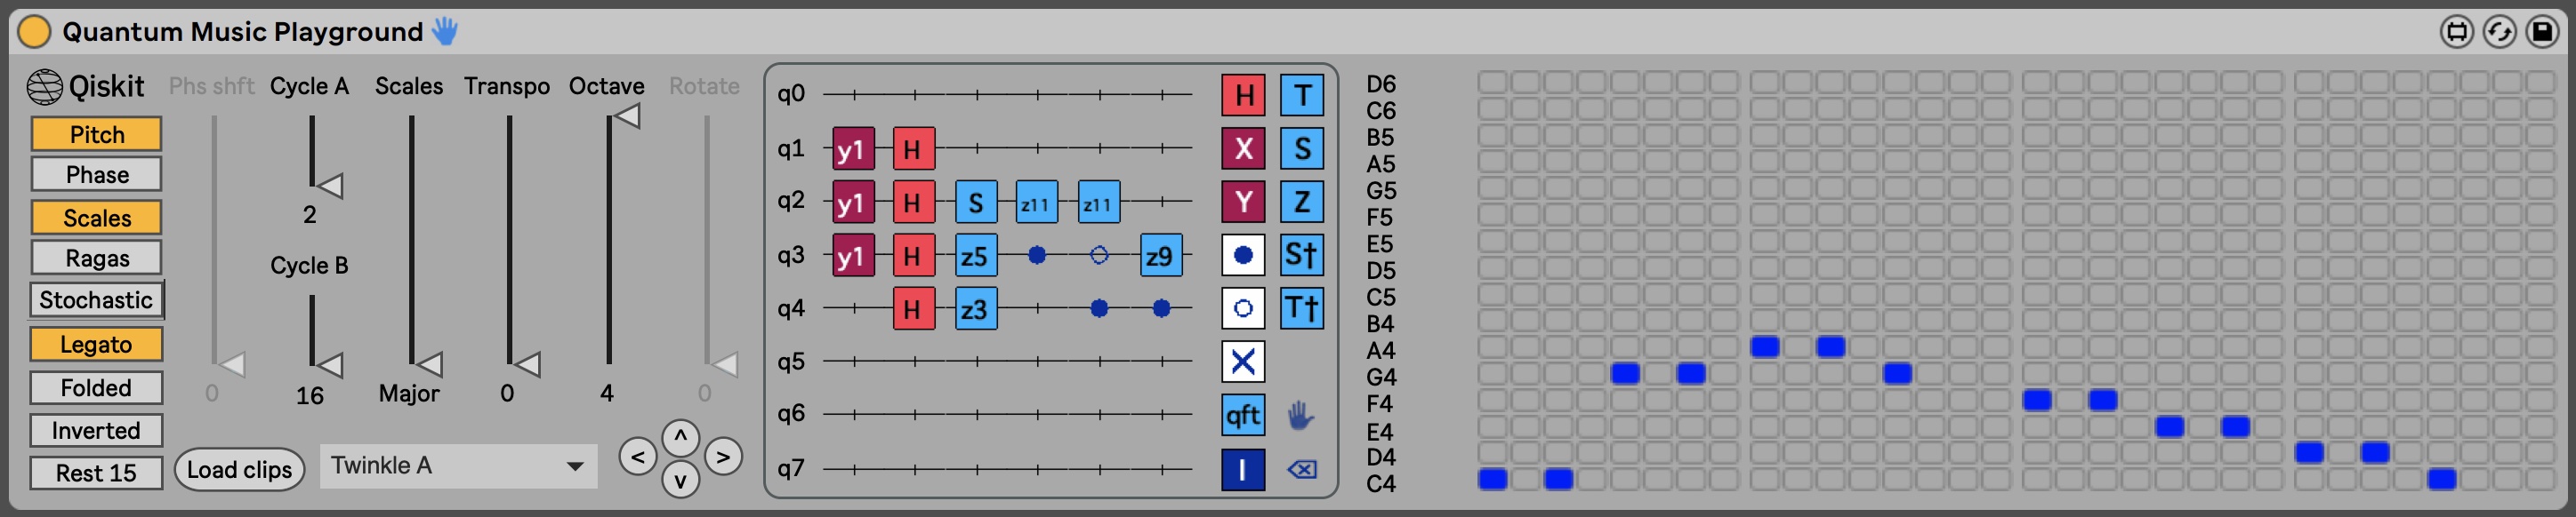Toggle the Phase mode button

[x=97, y=175]
